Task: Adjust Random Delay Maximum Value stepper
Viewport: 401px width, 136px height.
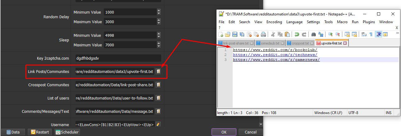Action: pyautogui.click(x=159, y=22)
